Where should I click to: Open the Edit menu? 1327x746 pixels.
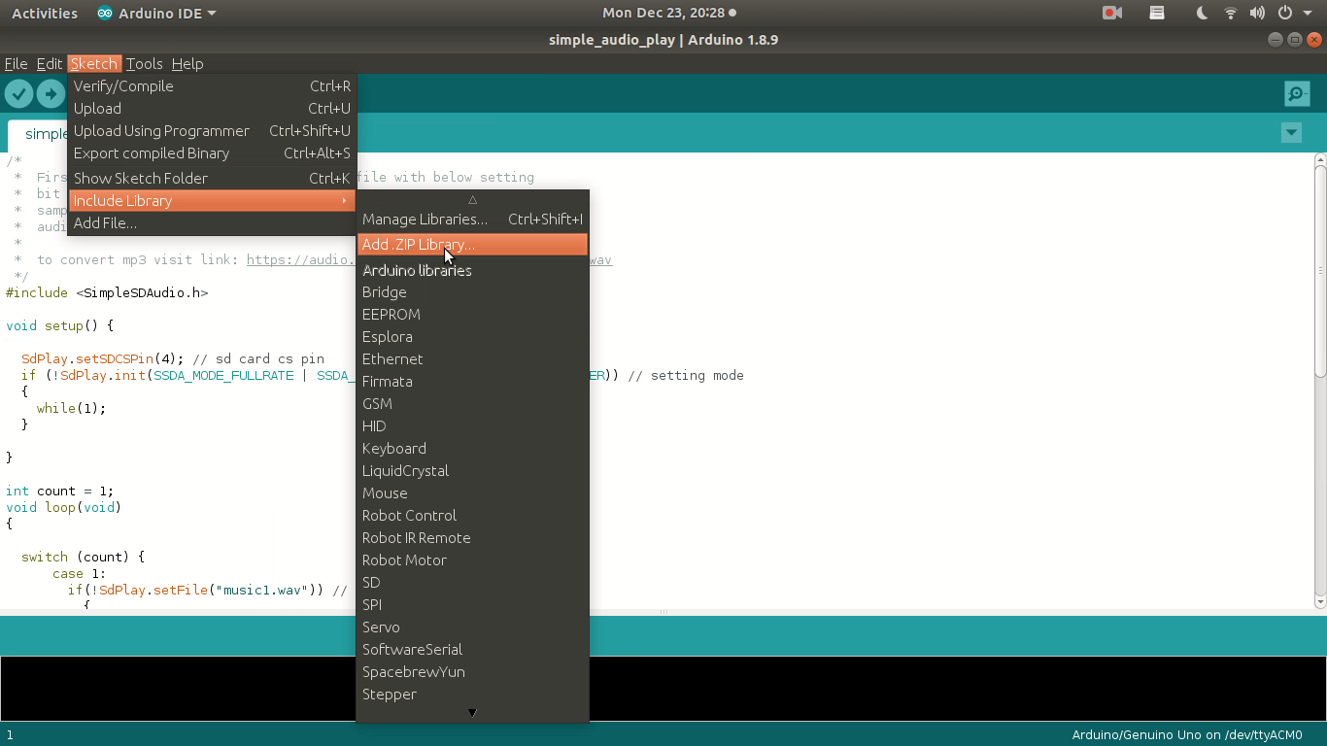click(x=49, y=63)
